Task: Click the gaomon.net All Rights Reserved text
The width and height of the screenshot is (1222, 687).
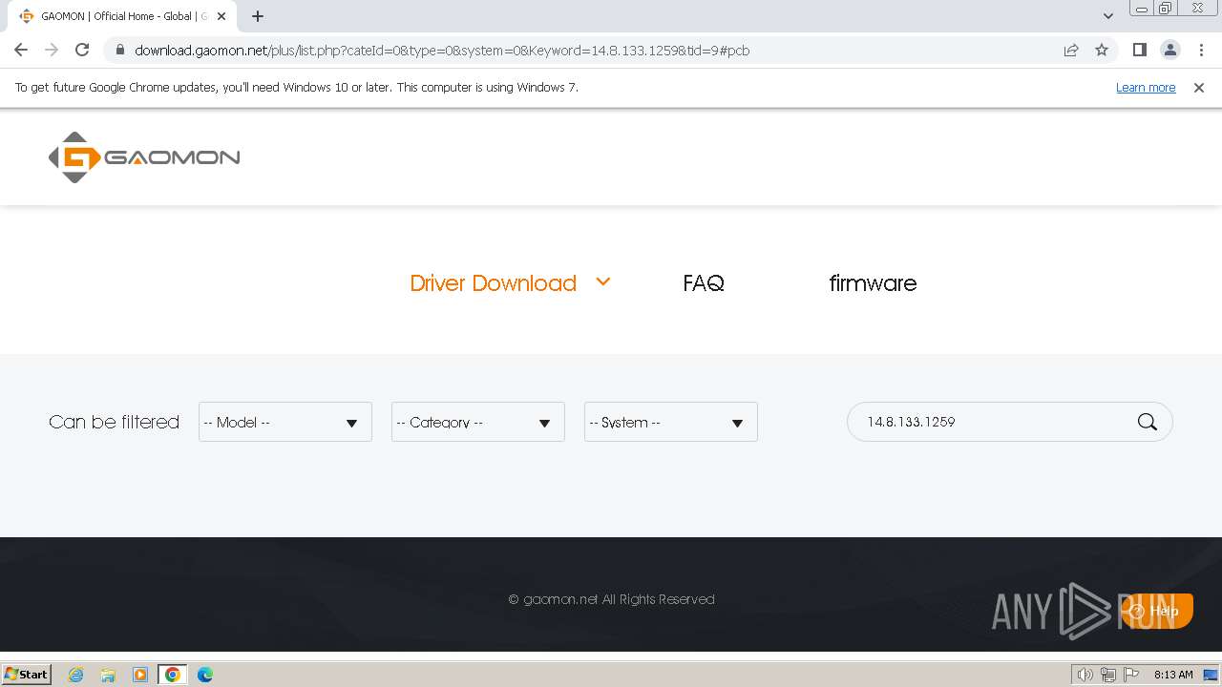Action: [611, 599]
